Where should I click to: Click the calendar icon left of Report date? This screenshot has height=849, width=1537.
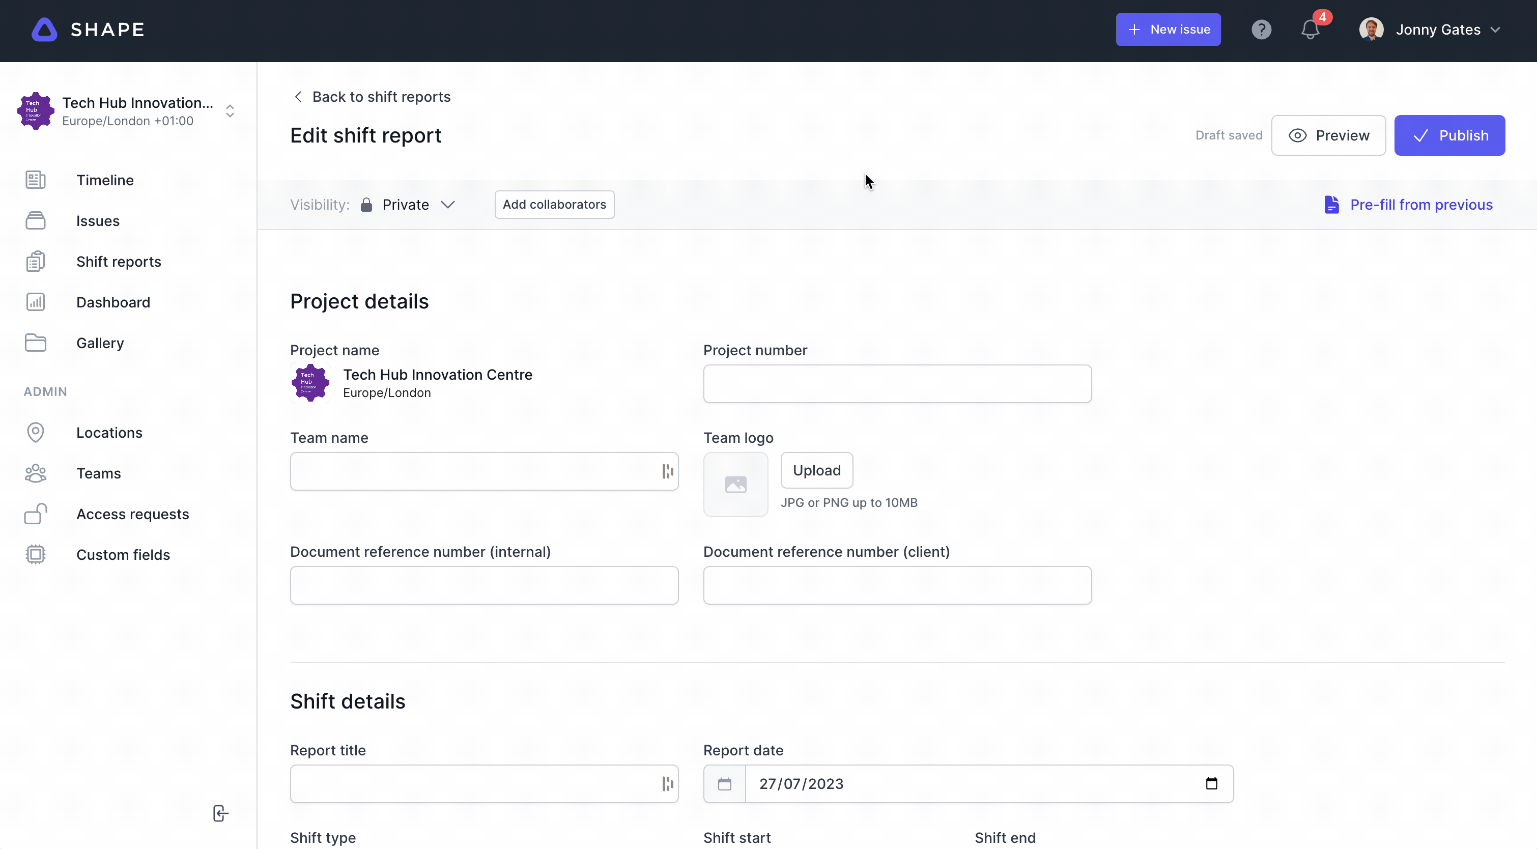724,784
